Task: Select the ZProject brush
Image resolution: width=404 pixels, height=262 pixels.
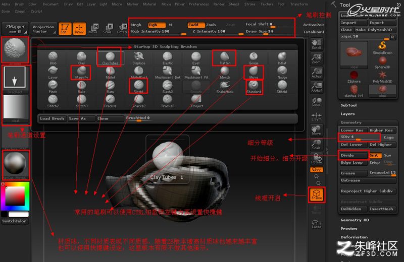Action: click(196, 101)
